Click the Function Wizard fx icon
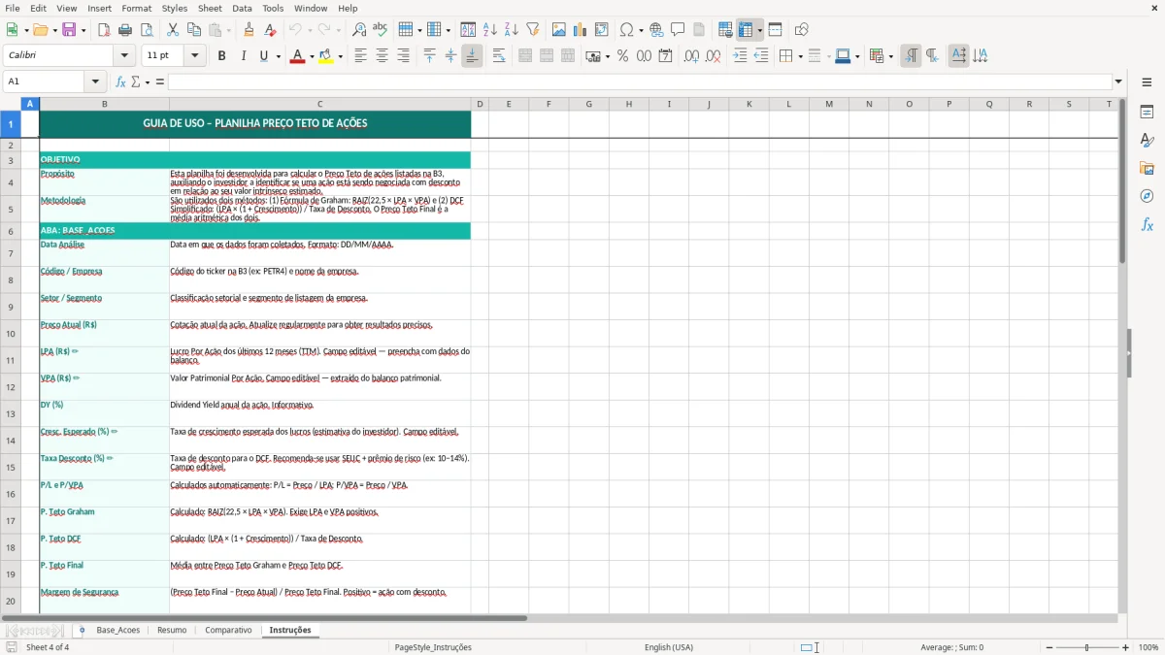1165x655 pixels. point(121,82)
